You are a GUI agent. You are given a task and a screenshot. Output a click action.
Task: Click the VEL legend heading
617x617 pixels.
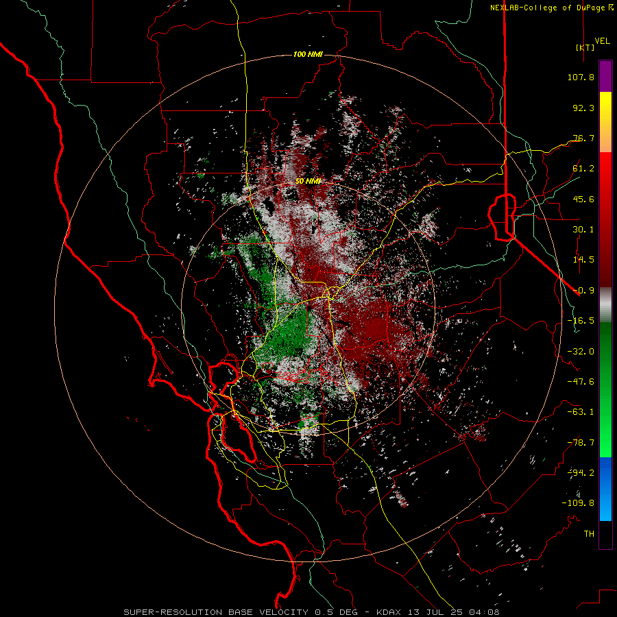[602, 40]
